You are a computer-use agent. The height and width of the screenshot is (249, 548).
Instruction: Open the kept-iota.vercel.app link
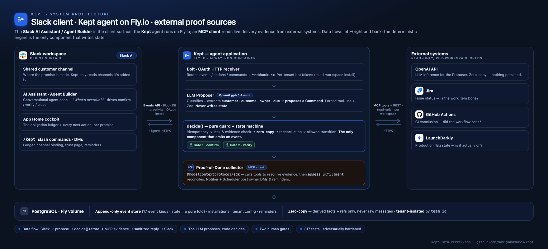point(451,242)
